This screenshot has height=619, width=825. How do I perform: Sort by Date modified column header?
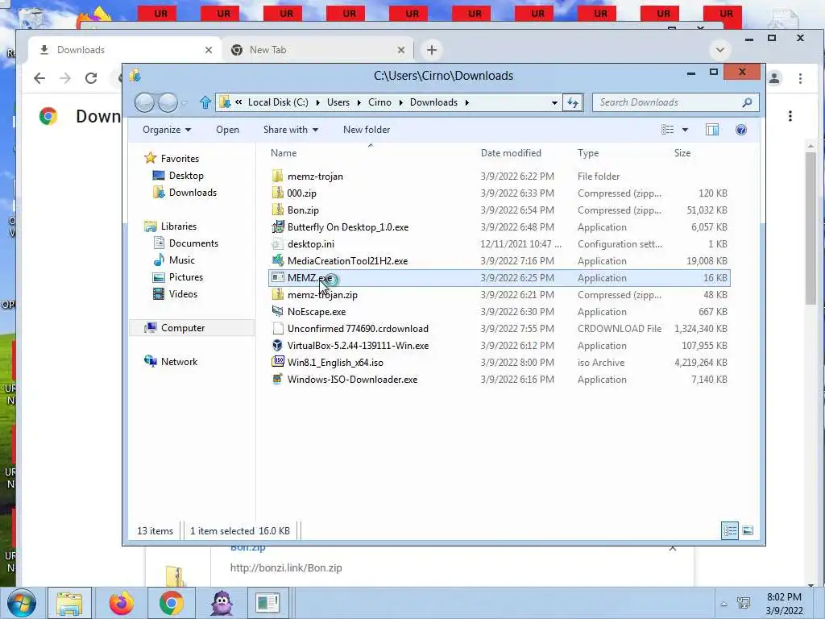[x=511, y=153]
